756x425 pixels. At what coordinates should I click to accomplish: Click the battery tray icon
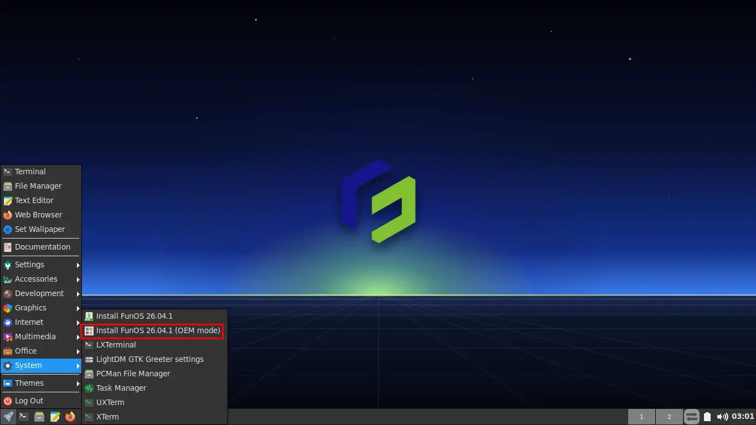(x=707, y=417)
